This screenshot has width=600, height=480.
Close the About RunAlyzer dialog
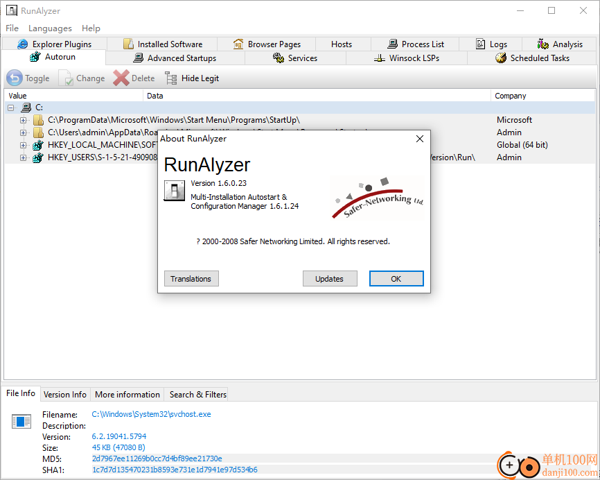(x=420, y=139)
